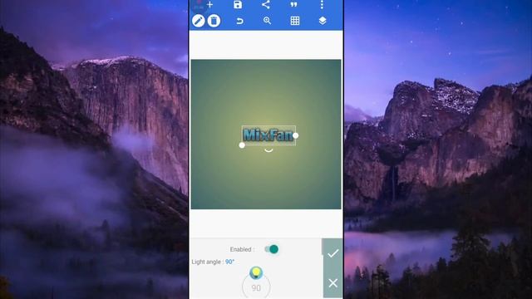The height and width of the screenshot is (299, 532).
Task: Click the right resize handle of MixFan
Action: (x=296, y=135)
